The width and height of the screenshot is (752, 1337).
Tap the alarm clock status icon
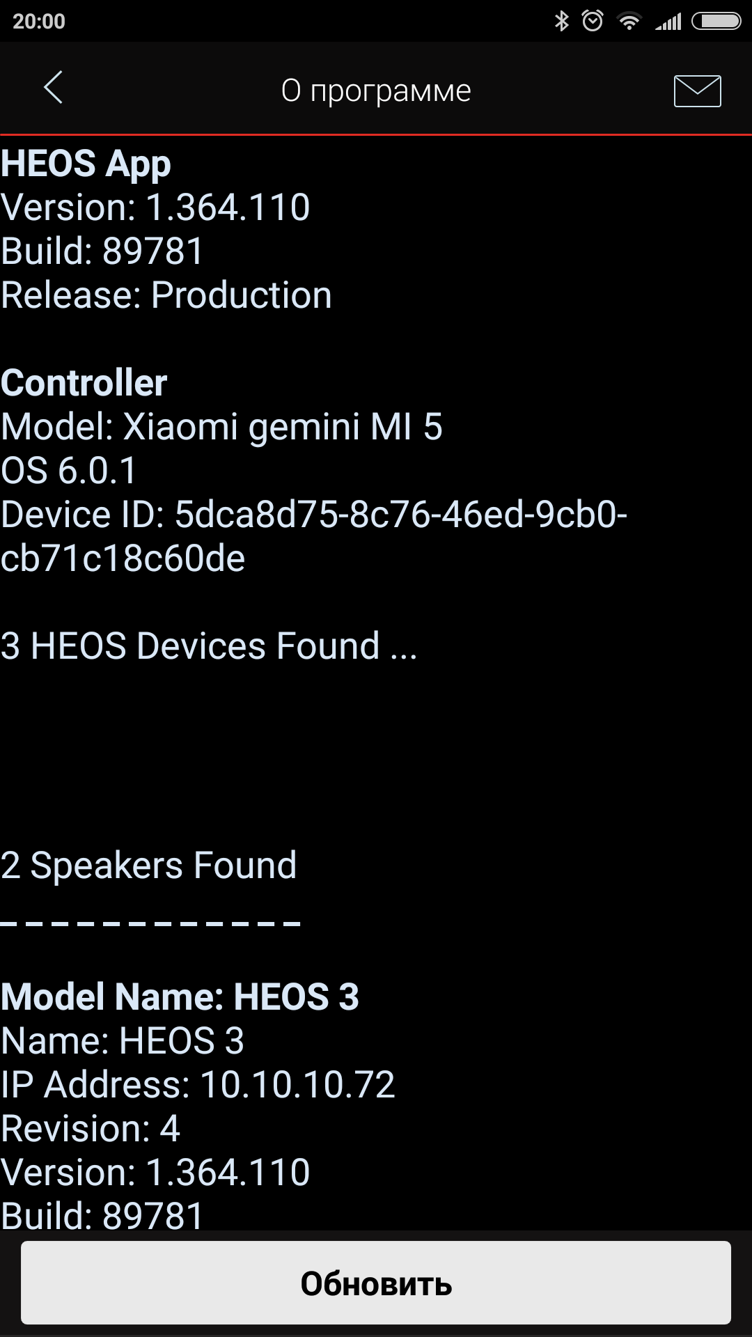(593, 21)
